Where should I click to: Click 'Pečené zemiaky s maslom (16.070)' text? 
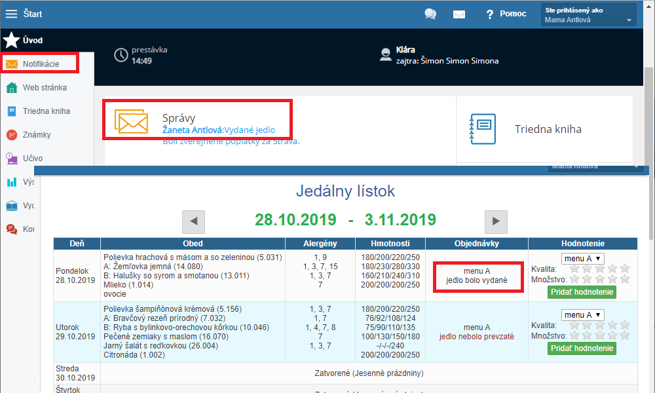(x=166, y=337)
